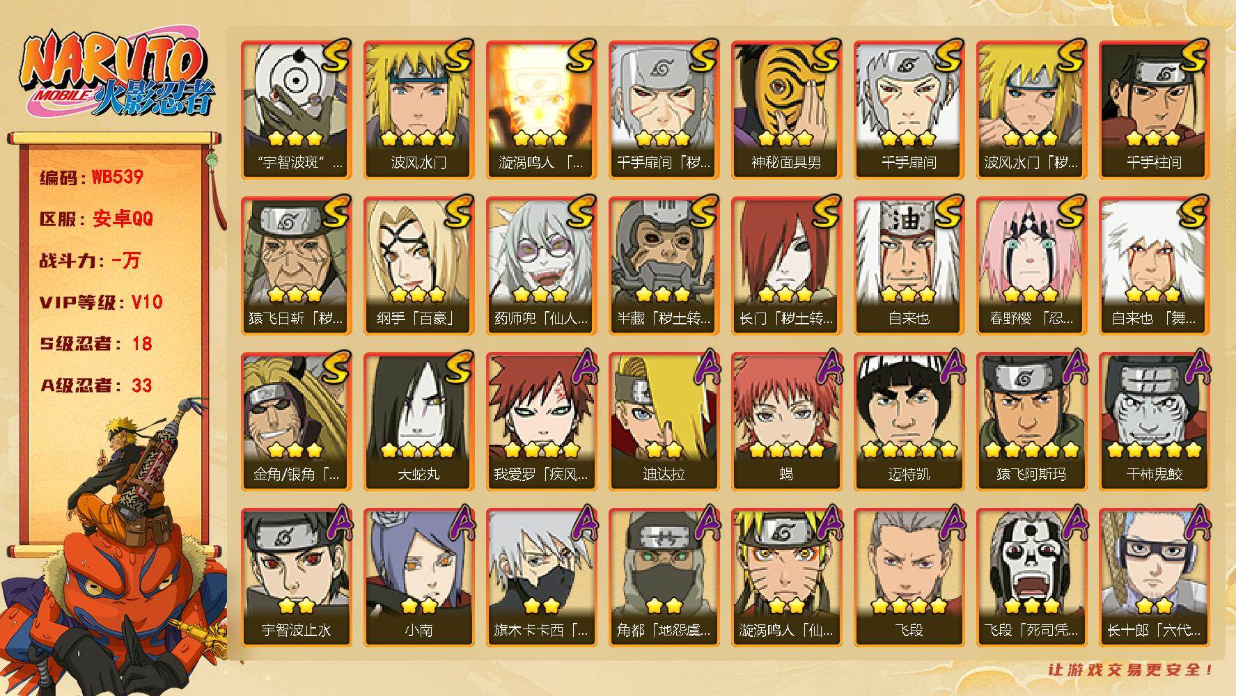Click the 编码 WB539 account code
The height and width of the screenshot is (696, 1236).
[91, 177]
